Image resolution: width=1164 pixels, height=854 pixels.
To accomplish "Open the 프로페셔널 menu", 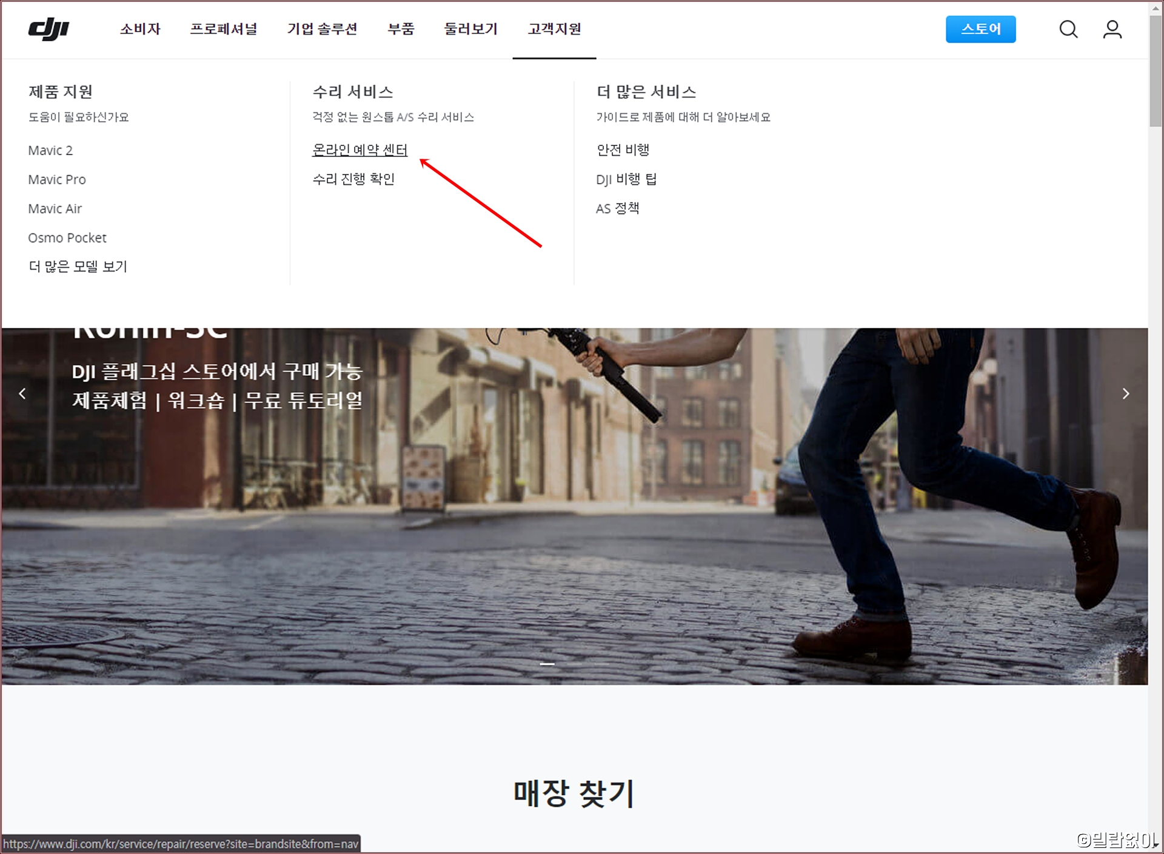I will point(224,29).
